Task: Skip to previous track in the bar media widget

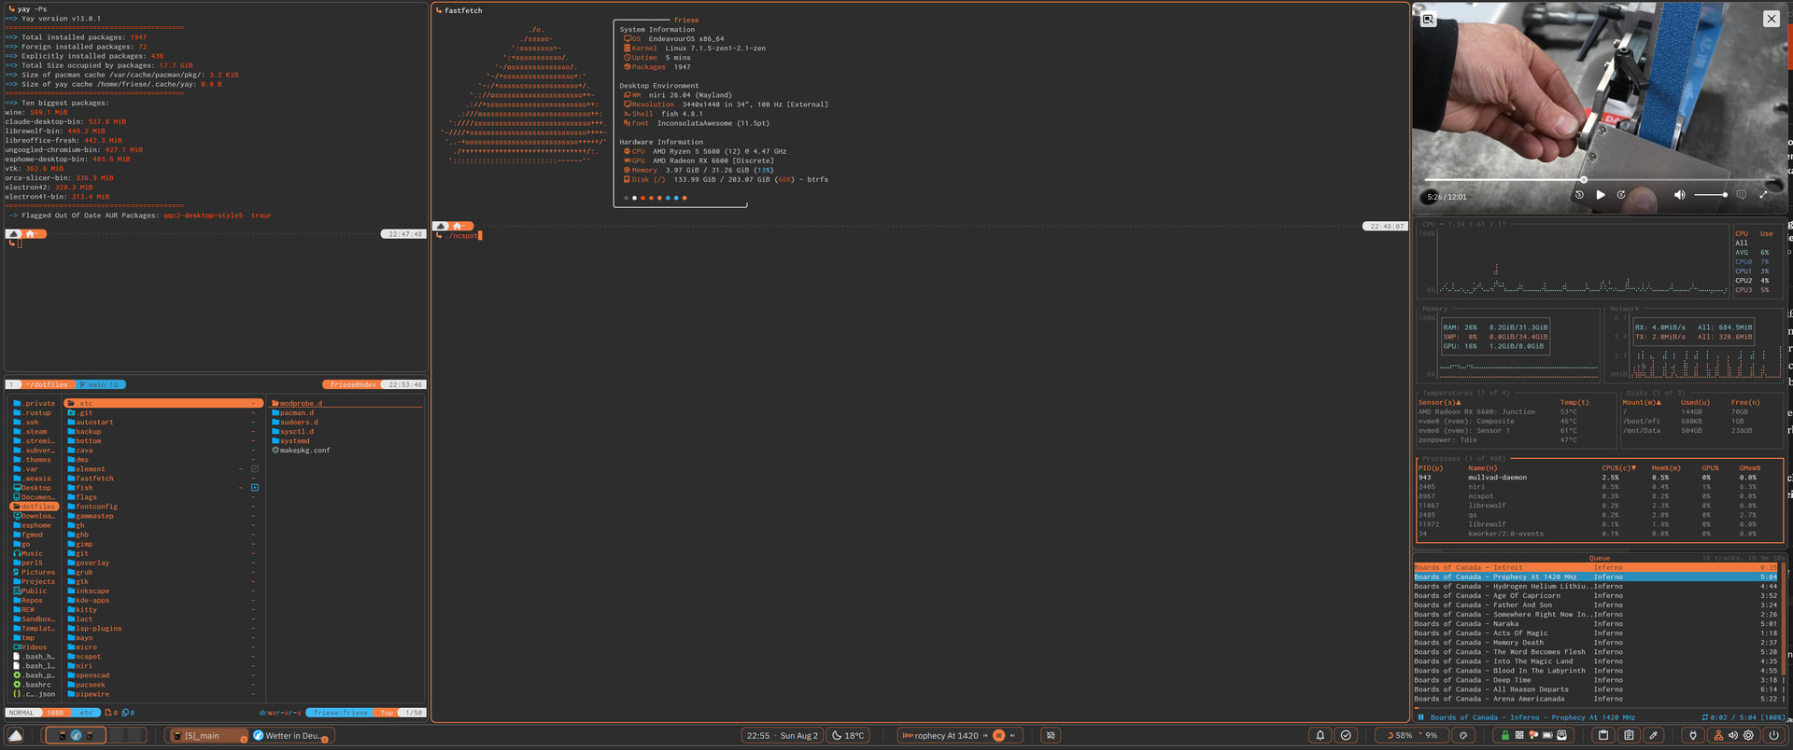Action: (x=985, y=736)
